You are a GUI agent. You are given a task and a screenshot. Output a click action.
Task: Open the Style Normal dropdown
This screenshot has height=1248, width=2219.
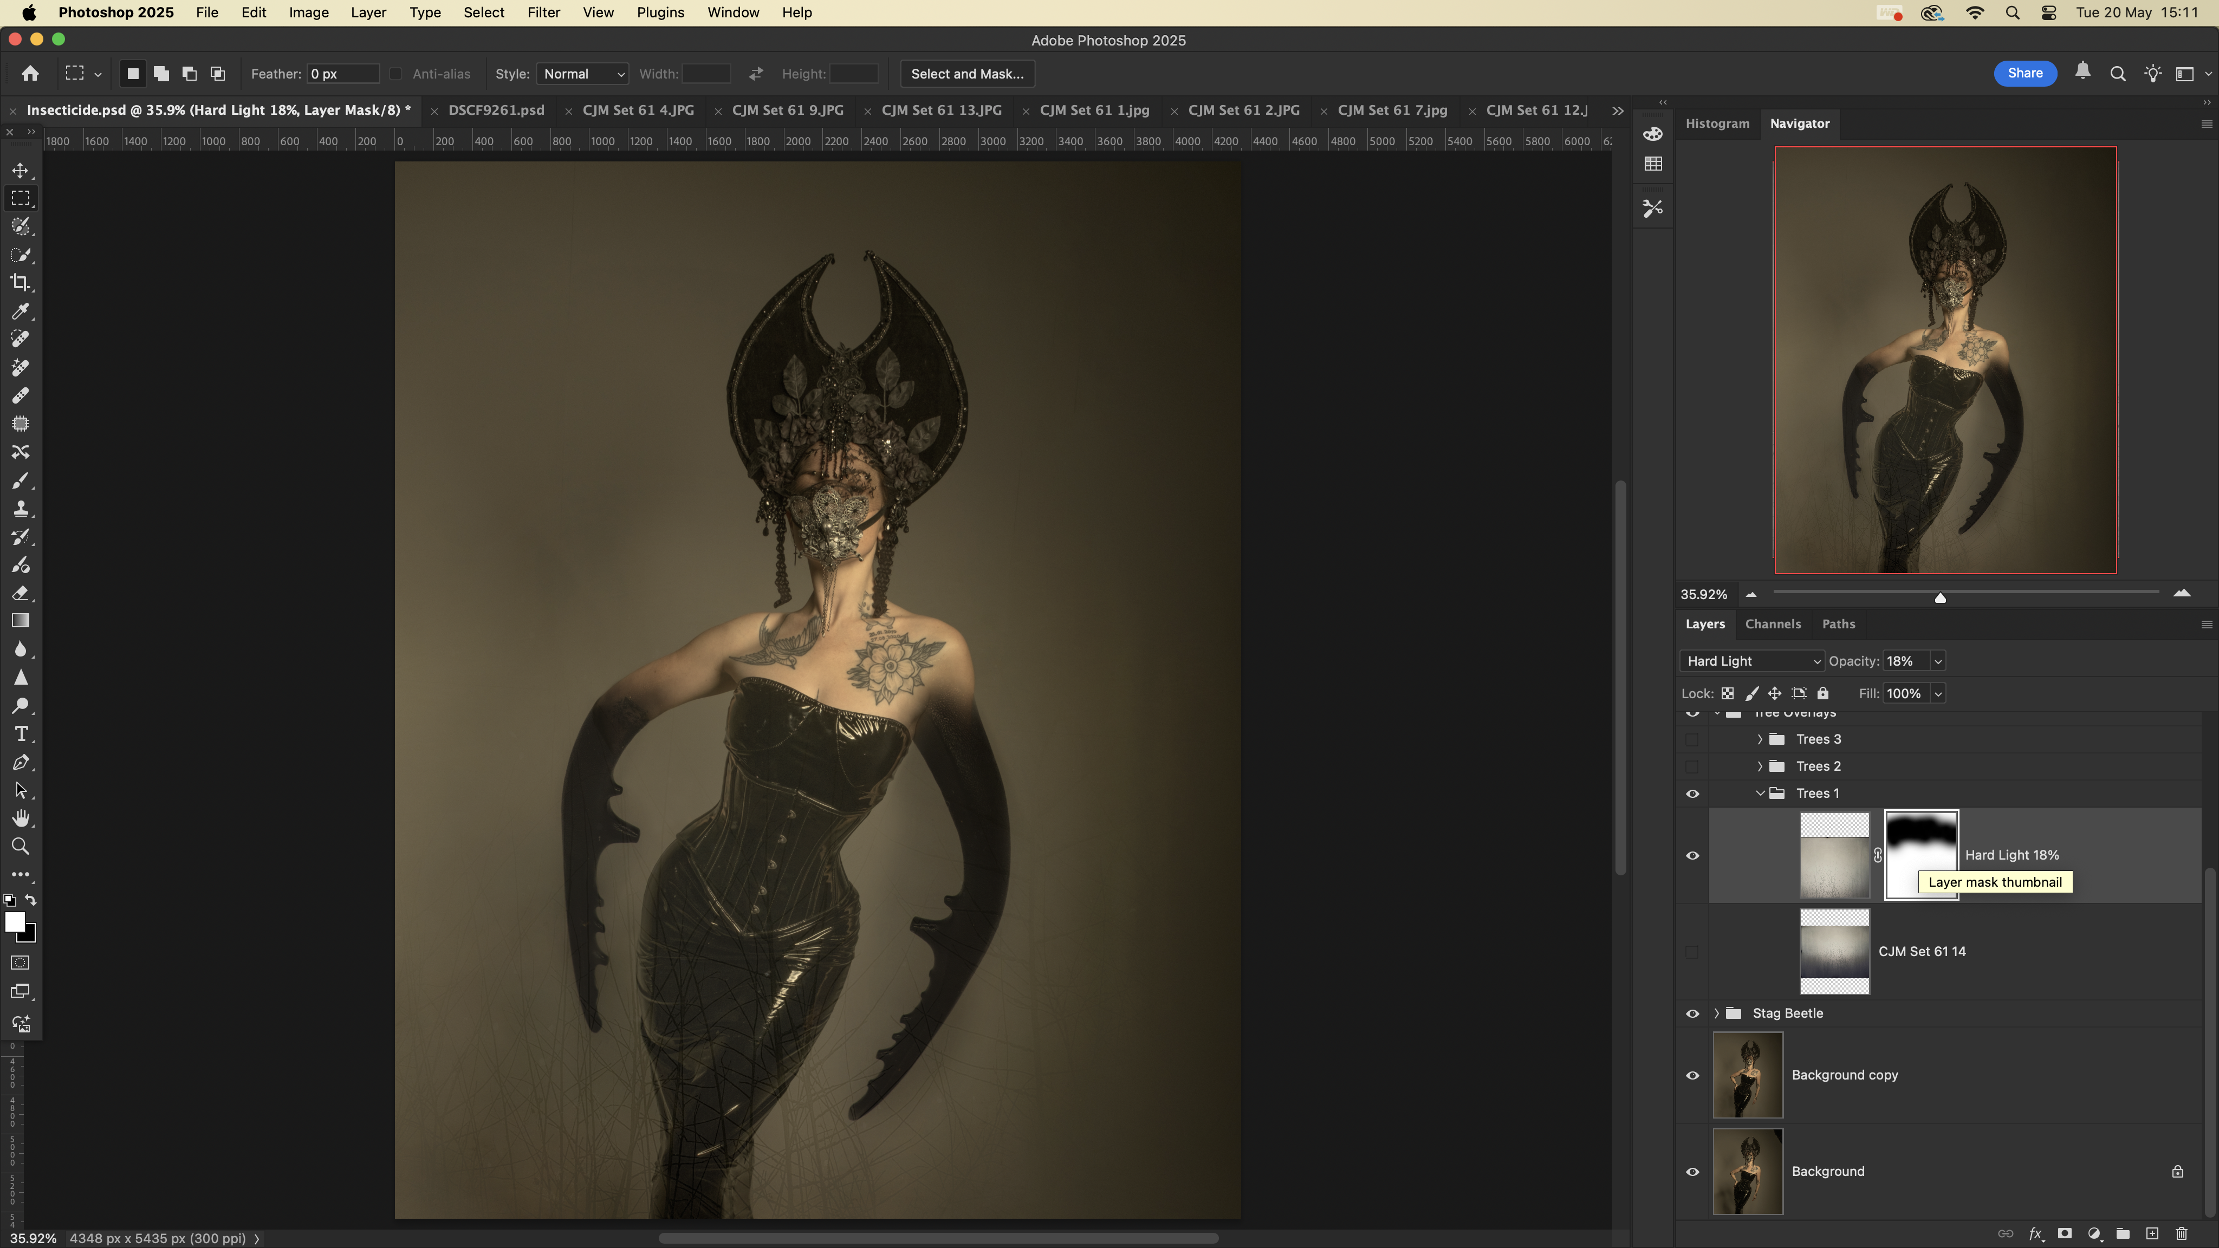(x=582, y=74)
